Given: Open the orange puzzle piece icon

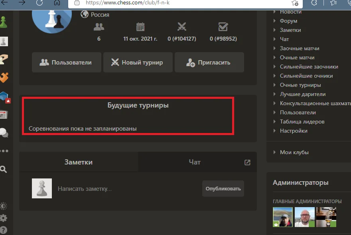Looking at the screenshot, I should [4, 78].
